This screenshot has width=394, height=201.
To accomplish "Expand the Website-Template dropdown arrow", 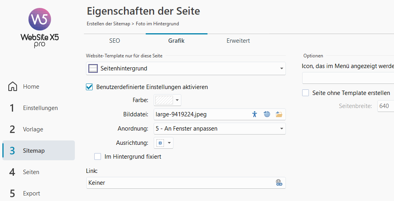I will tap(281, 68).
